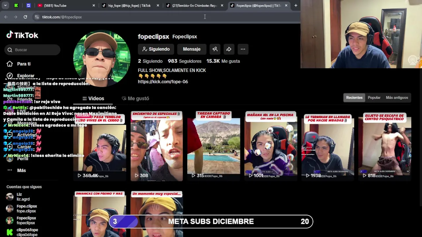View the 2 Siguiendo count
The height and width of the screenshot is (237, 422).
150,61
